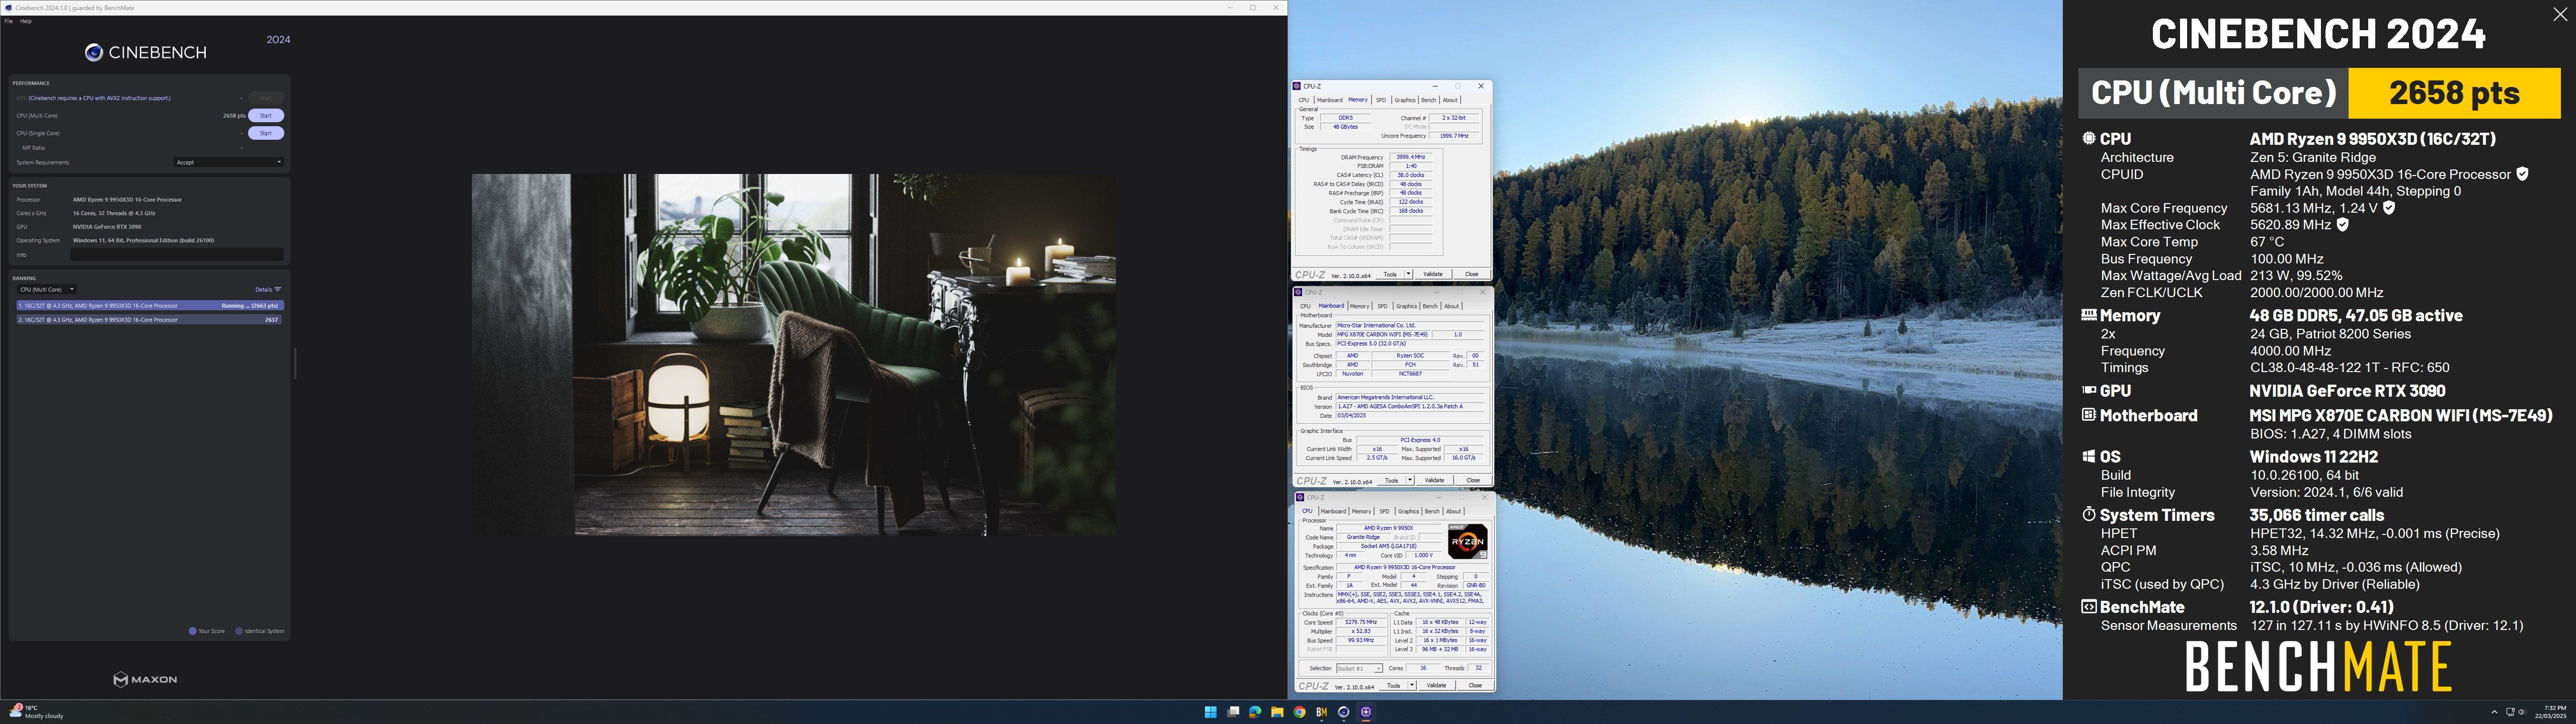Image resolution: width=2576 pixels, height=724 pixels.
Task: Select About tab in Memory CPU-Z window
Action: pos(1450,100)
